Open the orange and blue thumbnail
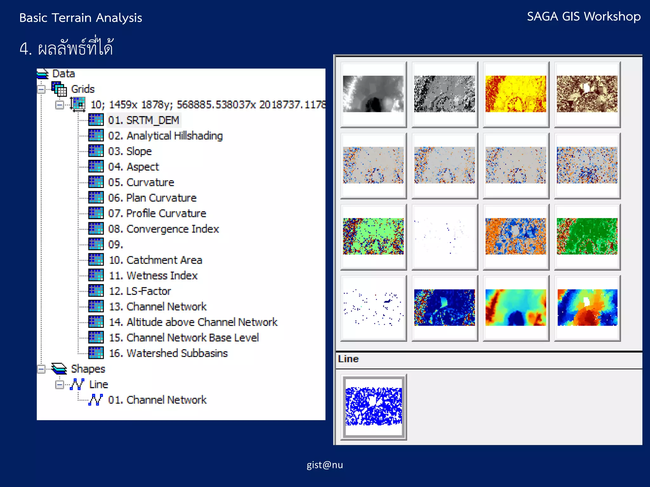The image size is (650, 487). [x=516, y=237]
